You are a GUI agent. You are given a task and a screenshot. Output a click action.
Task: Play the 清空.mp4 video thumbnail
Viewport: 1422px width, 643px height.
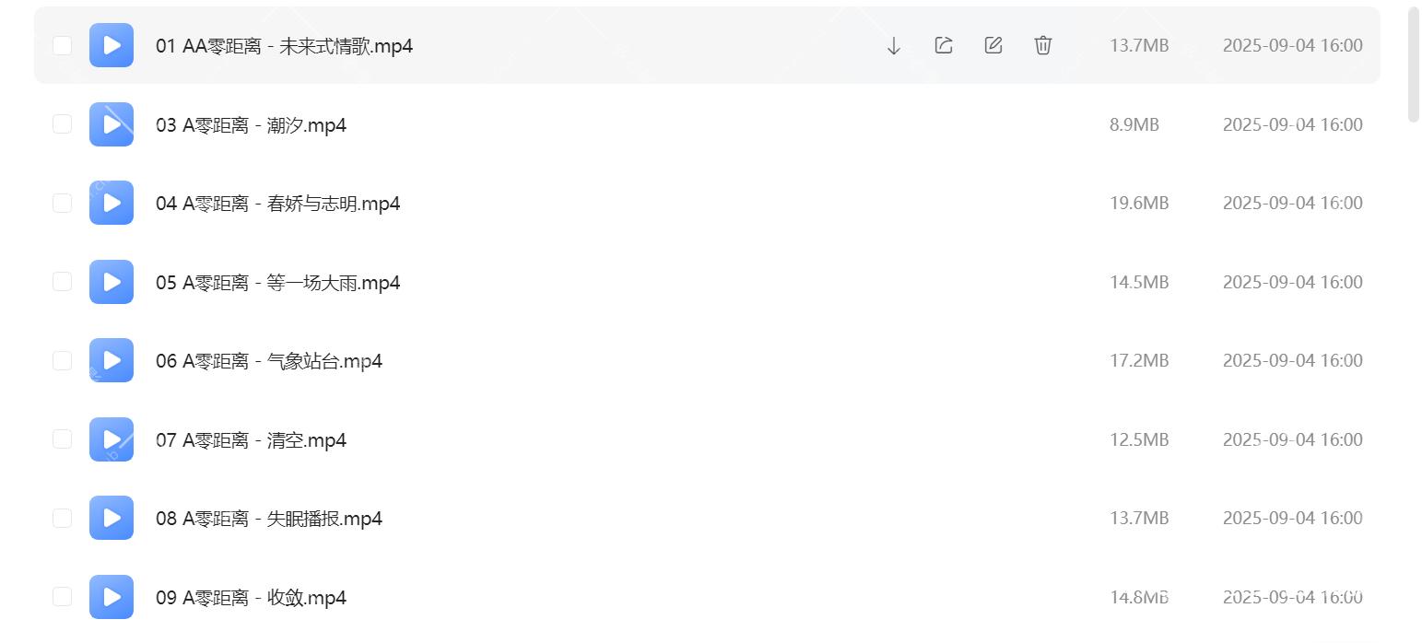coord(111,438)
